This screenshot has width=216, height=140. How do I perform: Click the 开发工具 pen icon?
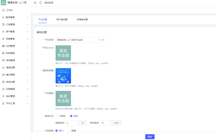pos(4,103)
